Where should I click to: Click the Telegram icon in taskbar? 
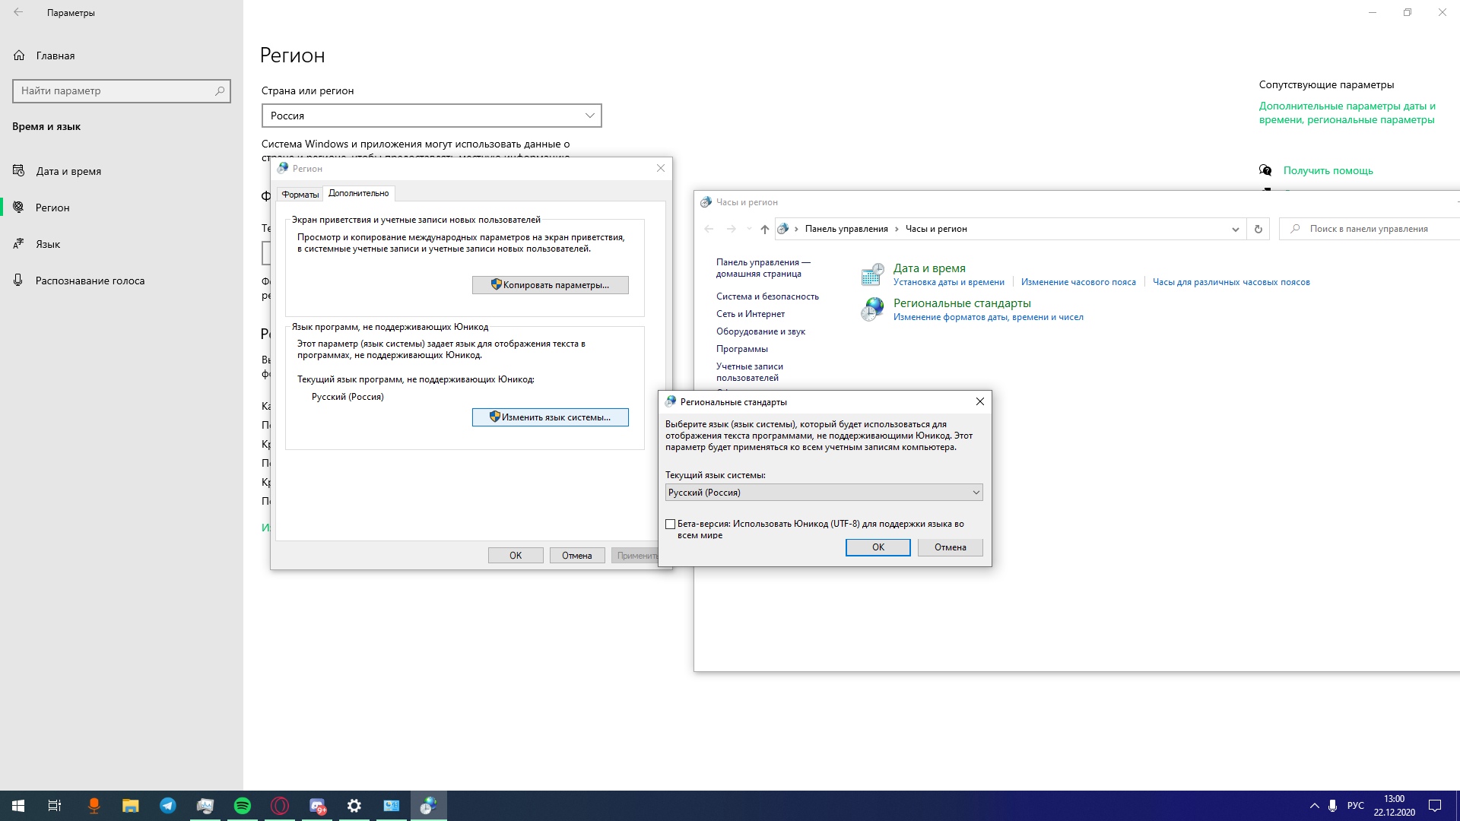pos(167,805)
